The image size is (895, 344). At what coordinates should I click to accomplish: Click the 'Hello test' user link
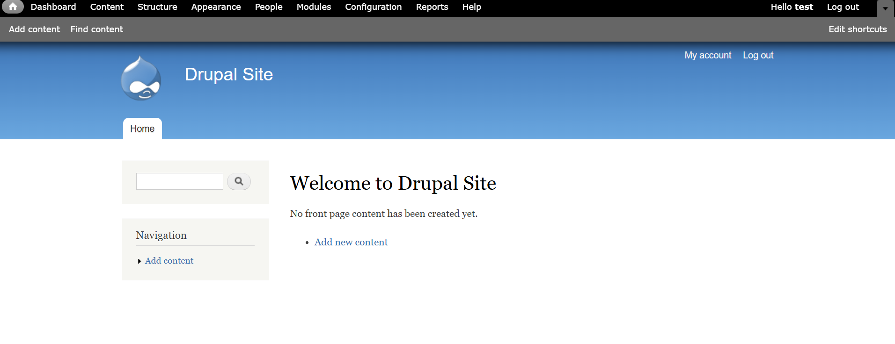792,7
